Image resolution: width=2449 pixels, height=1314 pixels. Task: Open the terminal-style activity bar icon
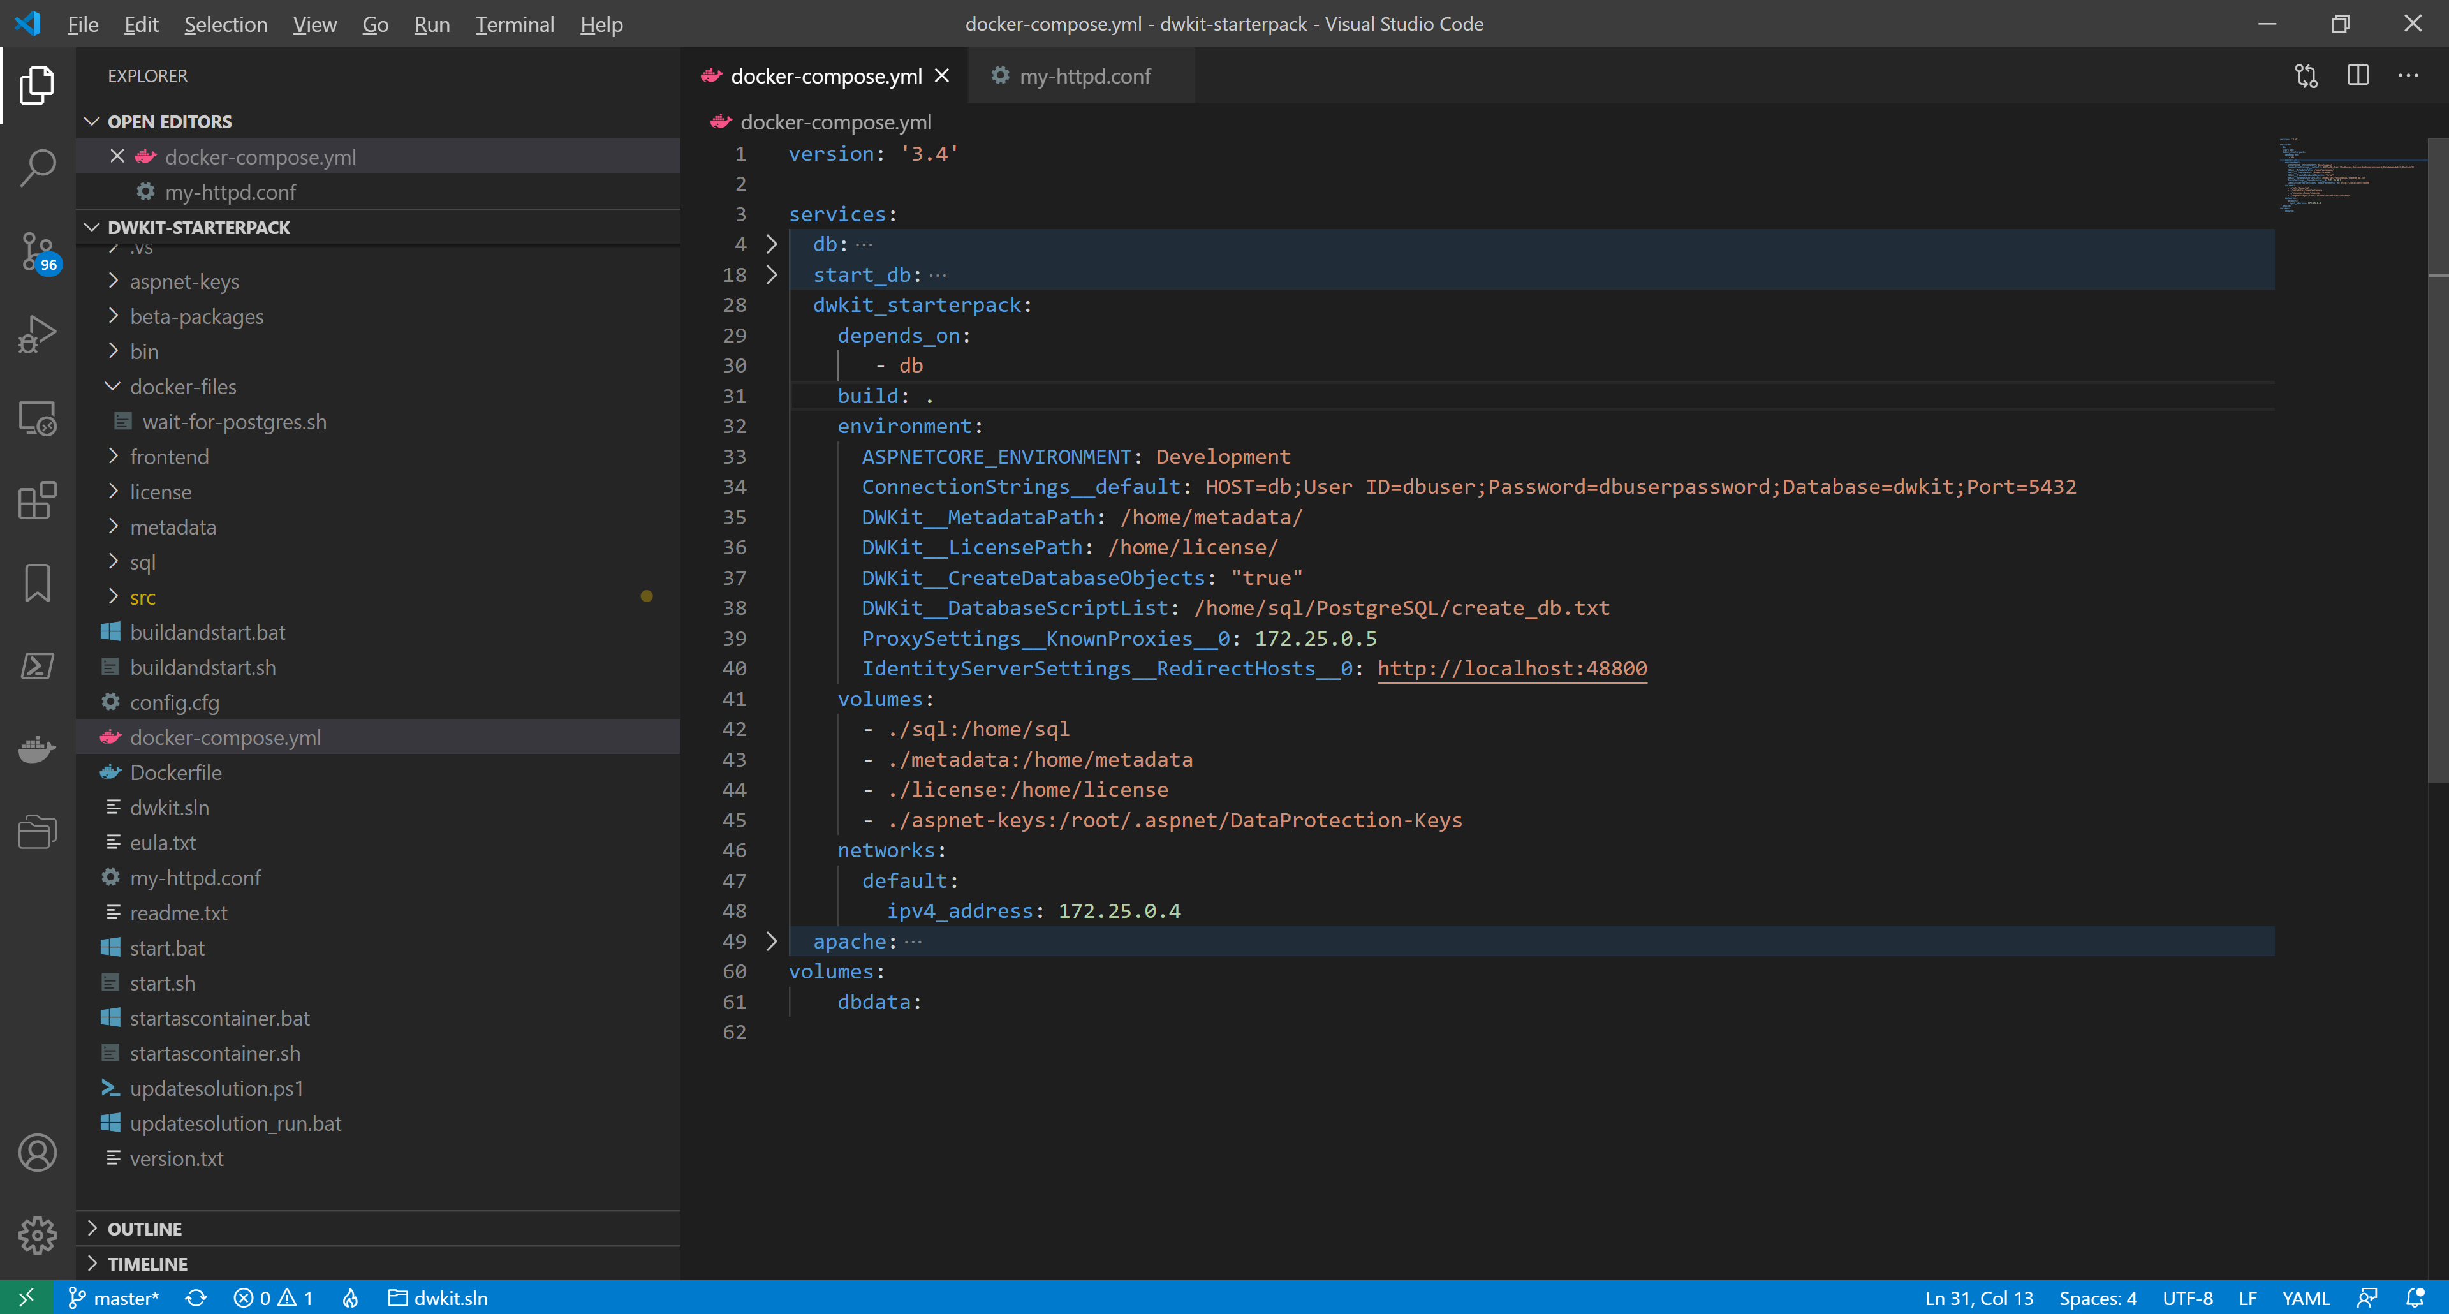[x=37, y=665]
